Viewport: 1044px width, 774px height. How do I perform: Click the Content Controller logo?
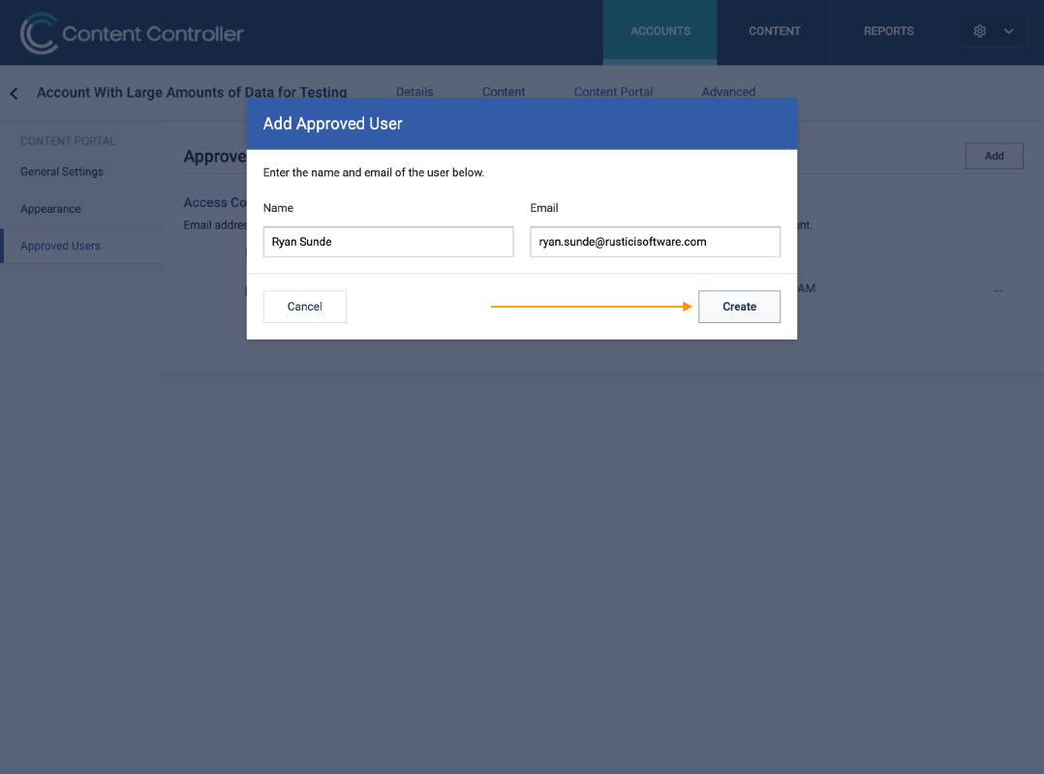pyautogui.click(x=132, y=33)
